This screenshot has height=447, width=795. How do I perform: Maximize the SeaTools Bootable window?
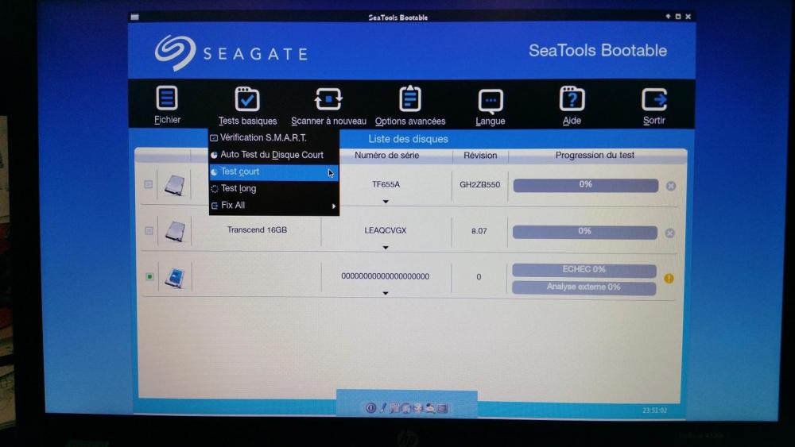point(678,17)
